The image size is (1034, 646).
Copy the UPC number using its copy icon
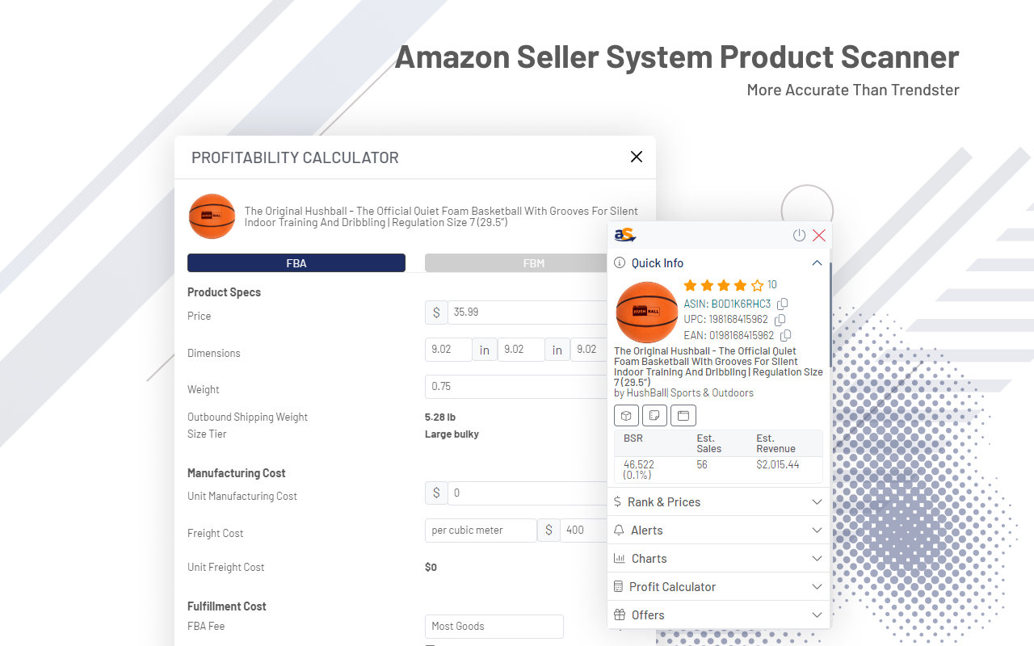(780, 320)
